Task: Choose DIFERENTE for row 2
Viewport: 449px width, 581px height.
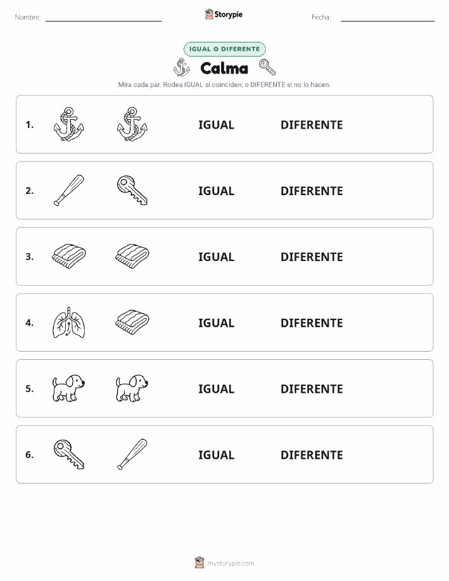Action: click(312, 191)
